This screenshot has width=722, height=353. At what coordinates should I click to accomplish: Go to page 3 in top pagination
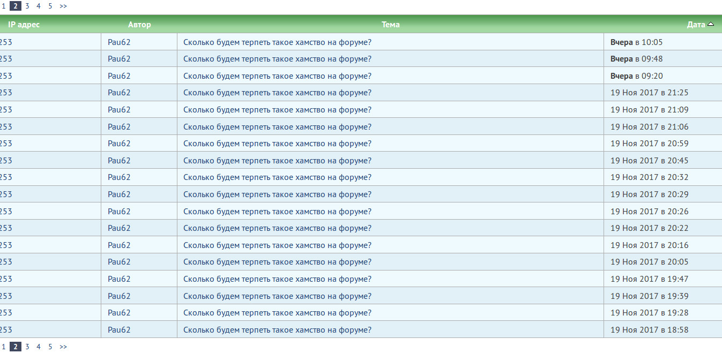(x=27, y=6)
